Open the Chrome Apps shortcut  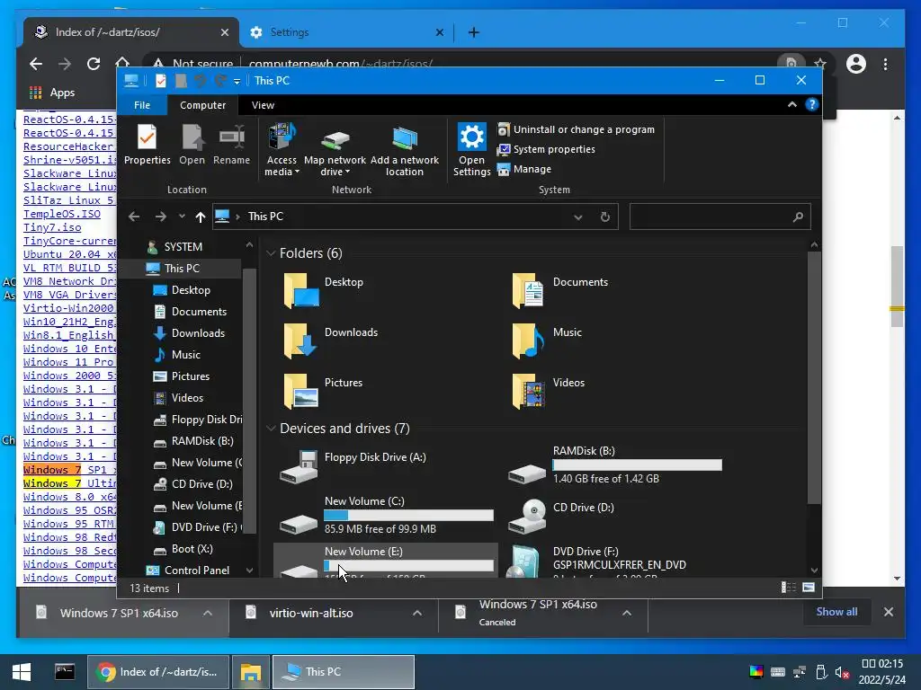(52, 93)
